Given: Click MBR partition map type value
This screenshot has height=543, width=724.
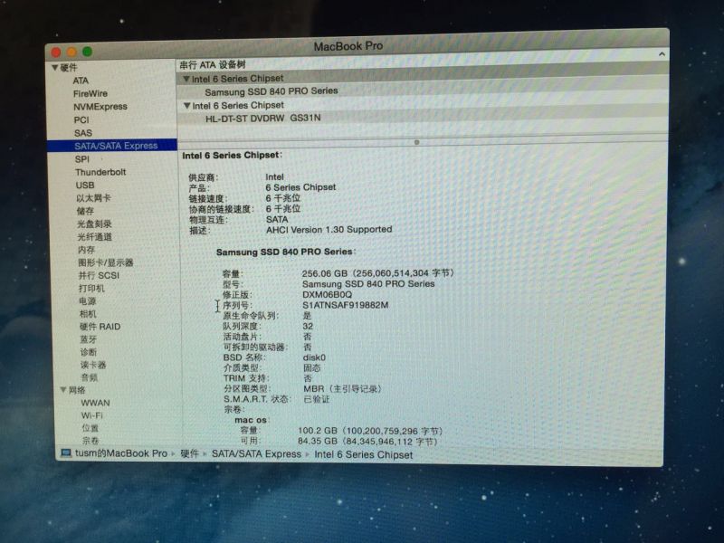Looking at the screenshot, I should [x=342, y=389].
